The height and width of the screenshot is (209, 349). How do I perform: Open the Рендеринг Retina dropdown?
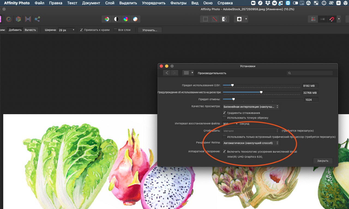coord(251,143)
